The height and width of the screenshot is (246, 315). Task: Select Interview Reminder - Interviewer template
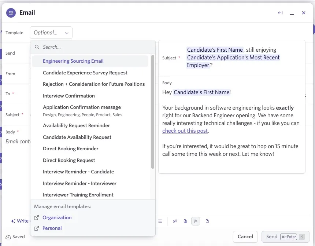90,184
